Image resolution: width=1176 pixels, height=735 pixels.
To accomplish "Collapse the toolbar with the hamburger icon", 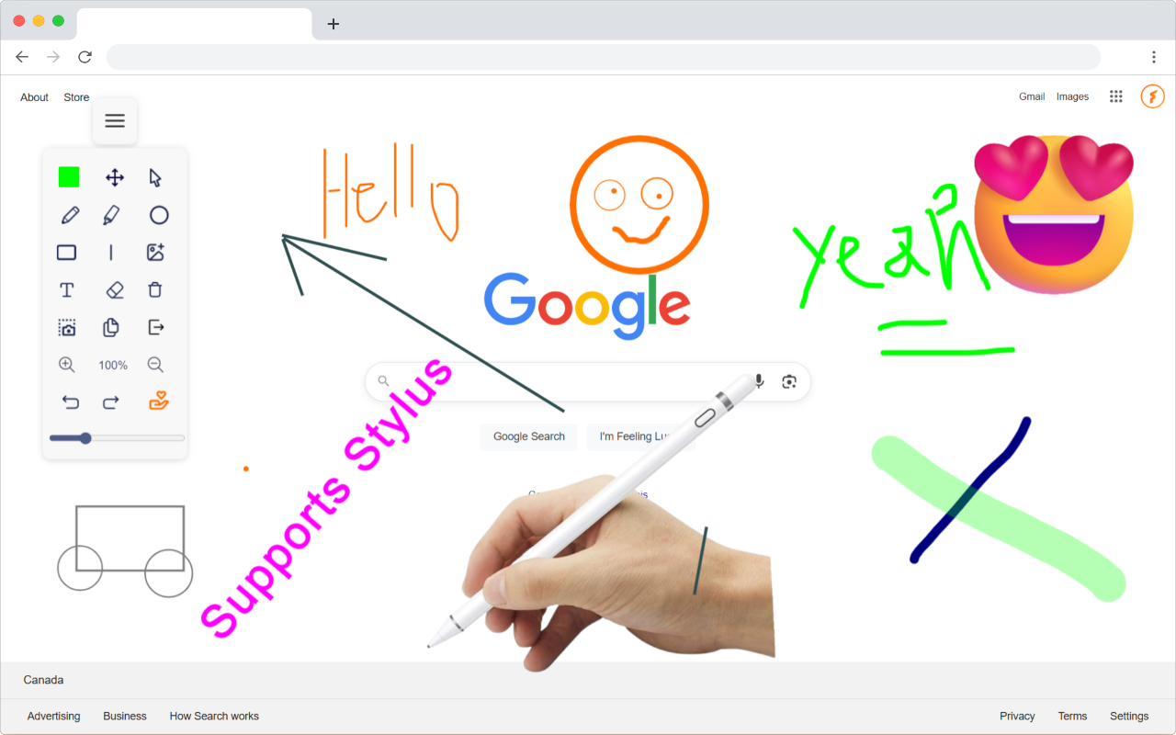I will click(x=114, y=120).
